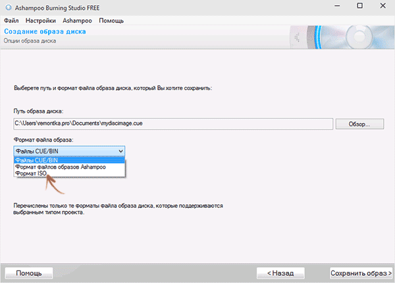
Task: Go back with the < Назад button
Action: (x=280, y=272)
